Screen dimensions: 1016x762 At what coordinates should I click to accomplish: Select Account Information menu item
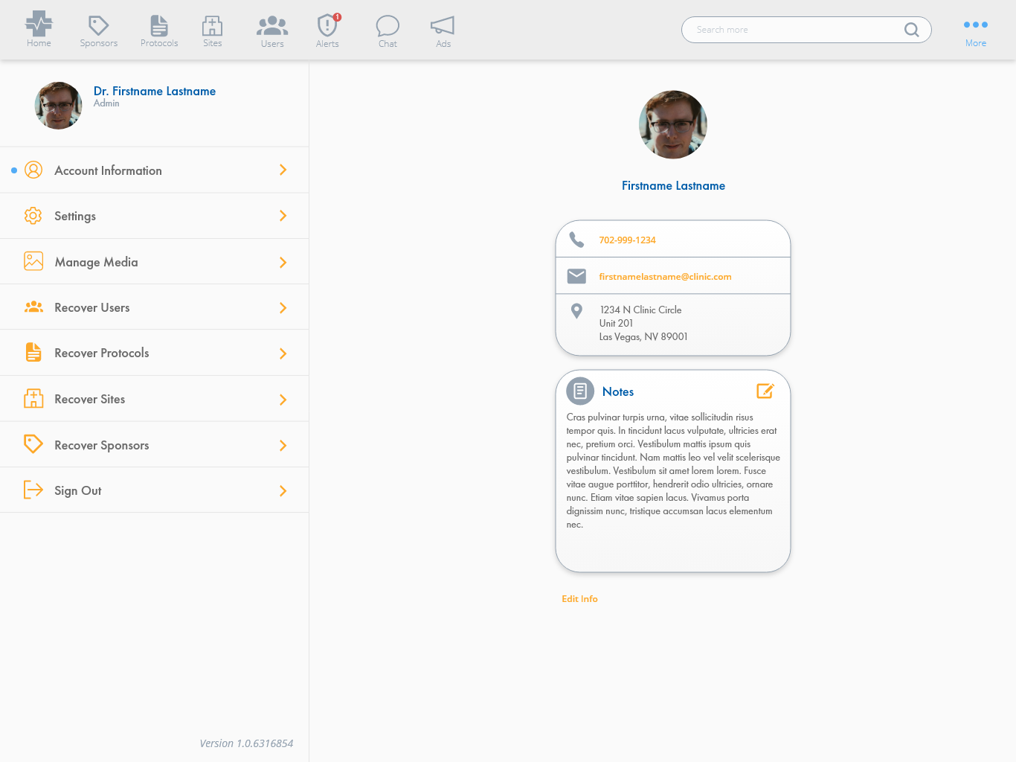(108, 170)
